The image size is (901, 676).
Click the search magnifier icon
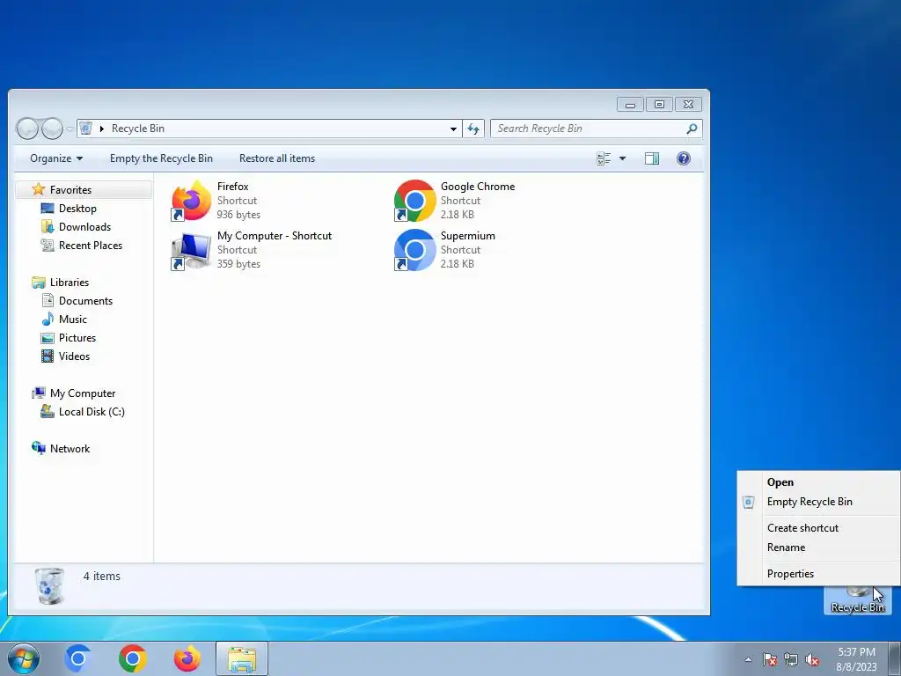[692, 129]
